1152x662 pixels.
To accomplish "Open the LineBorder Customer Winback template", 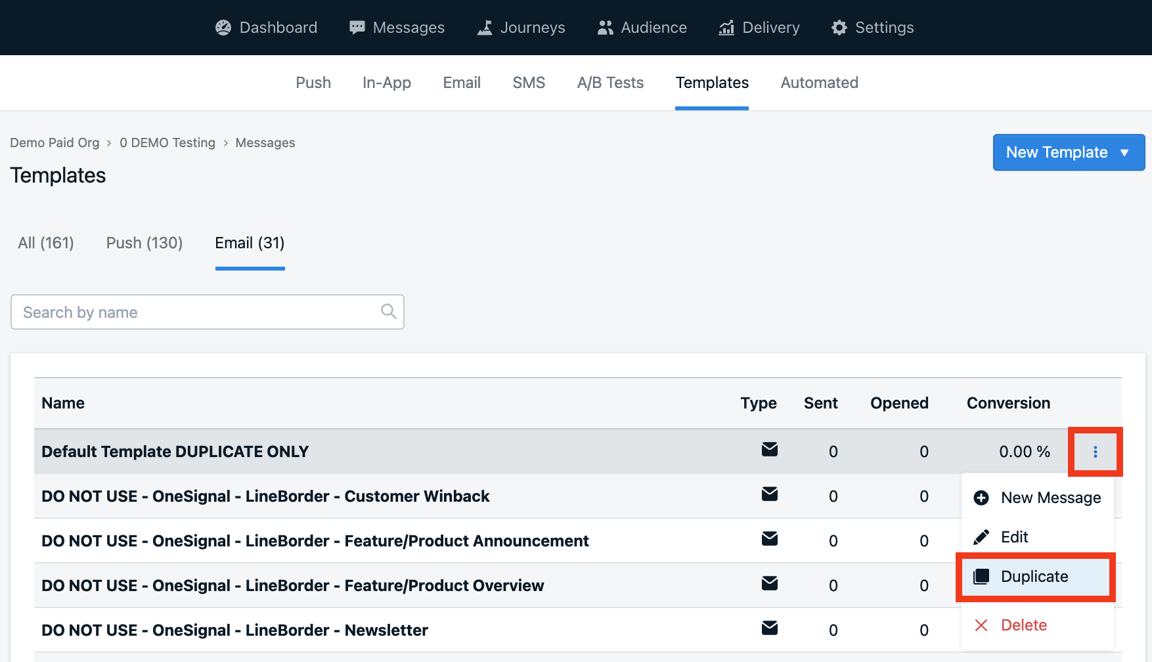I will coord(265,496).
